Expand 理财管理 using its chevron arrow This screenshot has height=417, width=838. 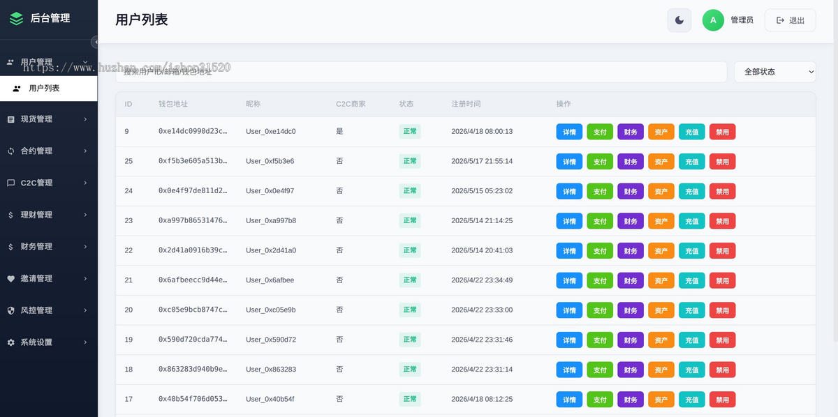point(85,215)
